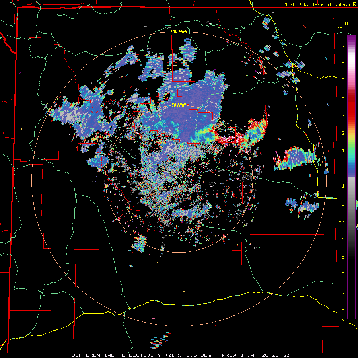Click the 100 NMI range ring label
358x358 pixels.
pos(179,31)
